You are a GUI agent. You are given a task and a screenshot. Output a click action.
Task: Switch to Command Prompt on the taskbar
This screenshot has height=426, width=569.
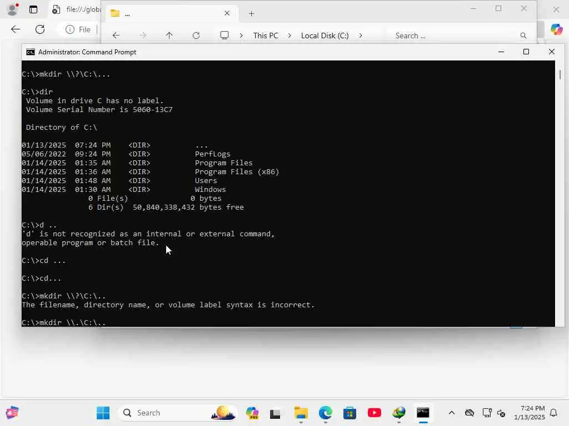click(423, 413)
